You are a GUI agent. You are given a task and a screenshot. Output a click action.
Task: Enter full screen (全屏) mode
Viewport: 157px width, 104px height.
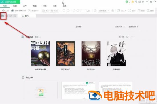(x=132, y=11)
